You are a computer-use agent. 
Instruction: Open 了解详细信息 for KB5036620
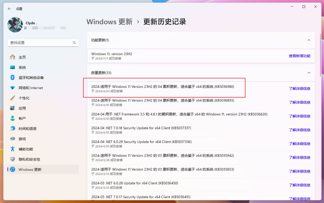point(300,116)
